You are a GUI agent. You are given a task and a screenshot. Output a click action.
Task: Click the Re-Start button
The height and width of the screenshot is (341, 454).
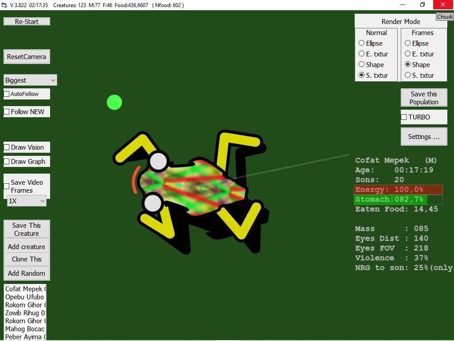click(26, 21)
